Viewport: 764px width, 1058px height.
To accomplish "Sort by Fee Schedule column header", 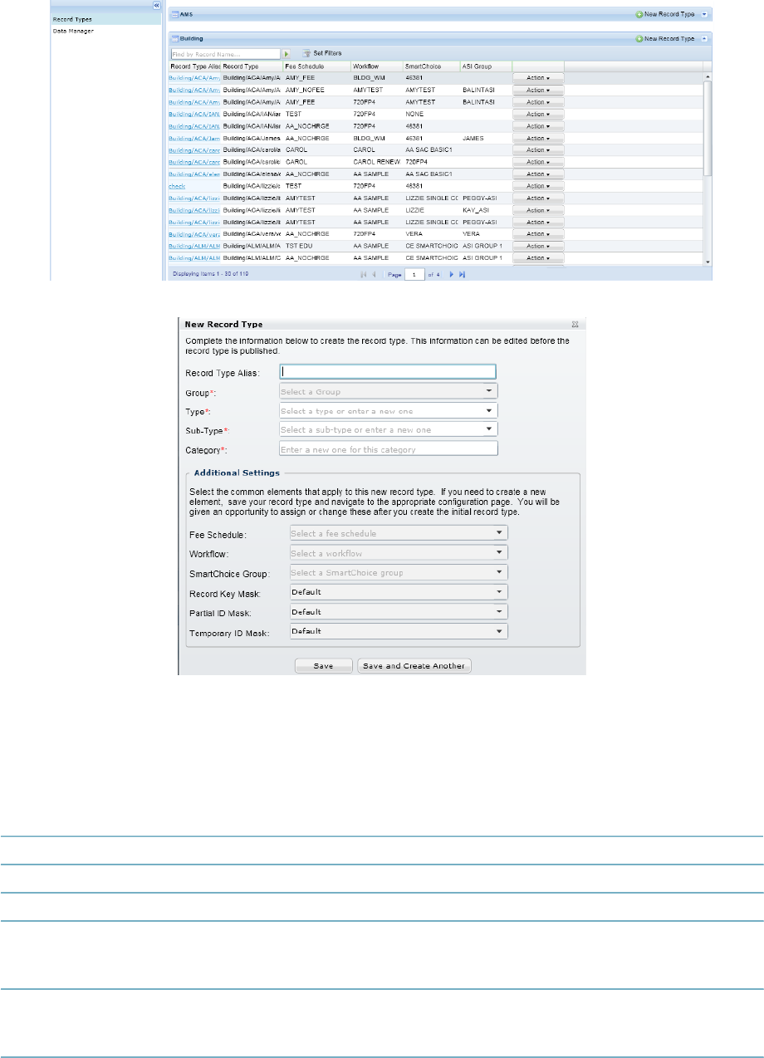I will [x=316, y=66].
